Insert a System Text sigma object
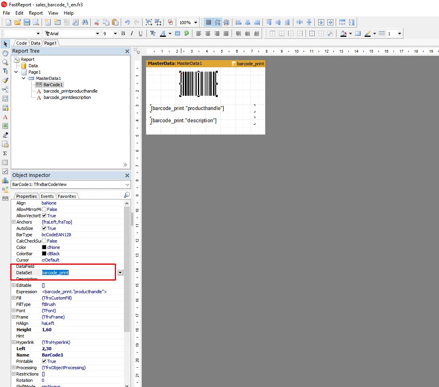The width and height of the screenshot is (439, 387). [x=5, y=154]
